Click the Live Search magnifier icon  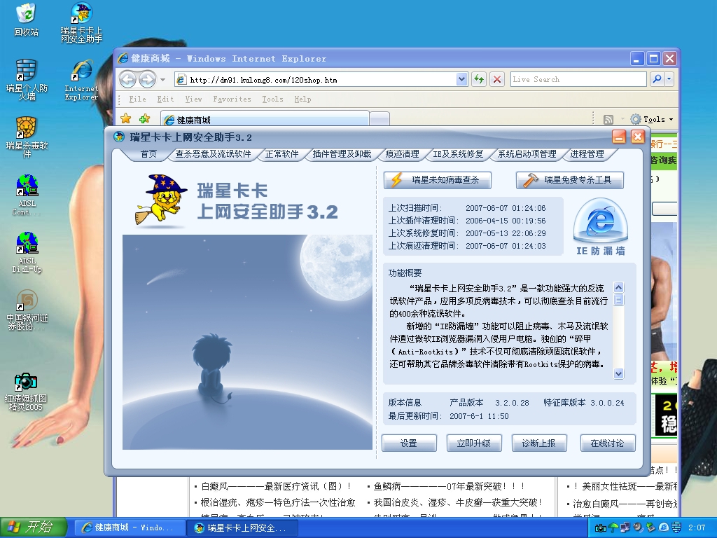coord(657,79)
